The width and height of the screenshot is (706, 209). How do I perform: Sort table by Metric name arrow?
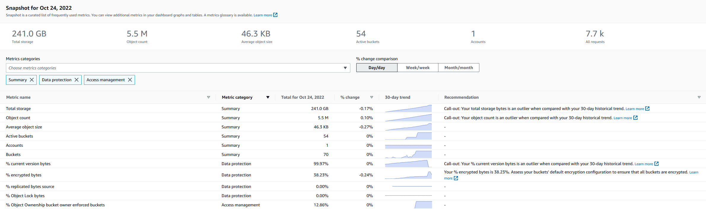[x=209, y=97]
